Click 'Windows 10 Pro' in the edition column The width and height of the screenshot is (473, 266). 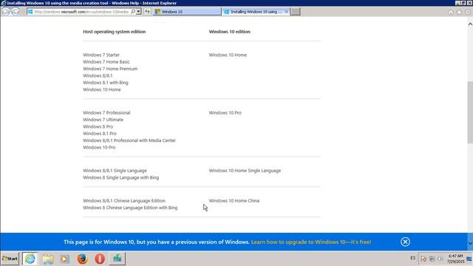(225, 113)
